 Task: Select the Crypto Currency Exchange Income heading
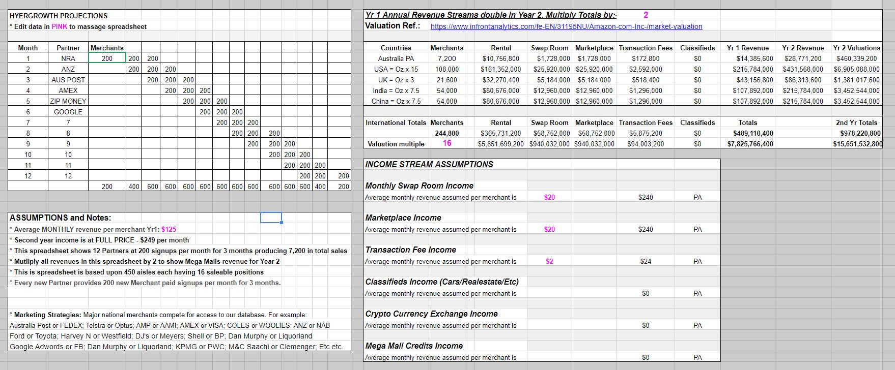coord(431,314)
